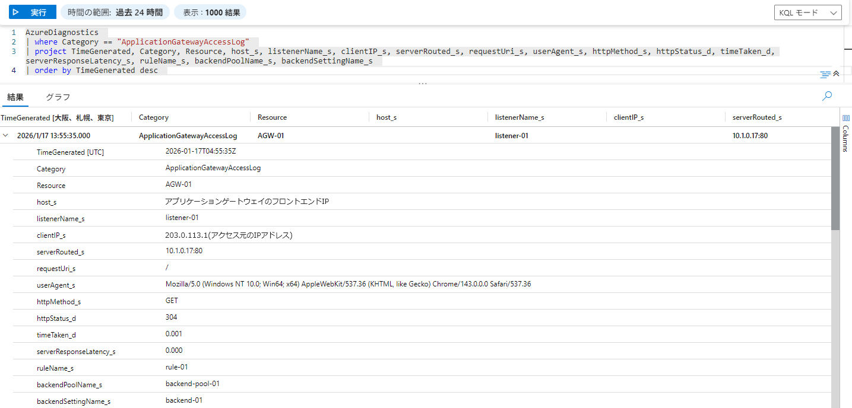The height and width of the screenshot is (408, 852).
Task: Run the query with 実行 button
Action: click(x=33, y=12)
